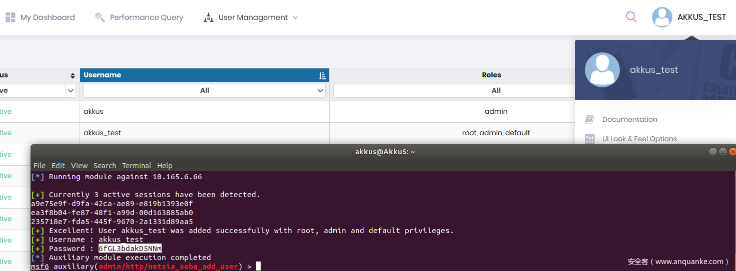The image size is (736, 271).
Task: Open the terminal Search menu
Action: pyautogui.click(x=105, y=166)
